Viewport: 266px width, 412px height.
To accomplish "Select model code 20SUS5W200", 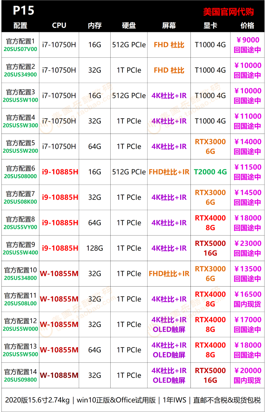I will click(x=20, y=151).
